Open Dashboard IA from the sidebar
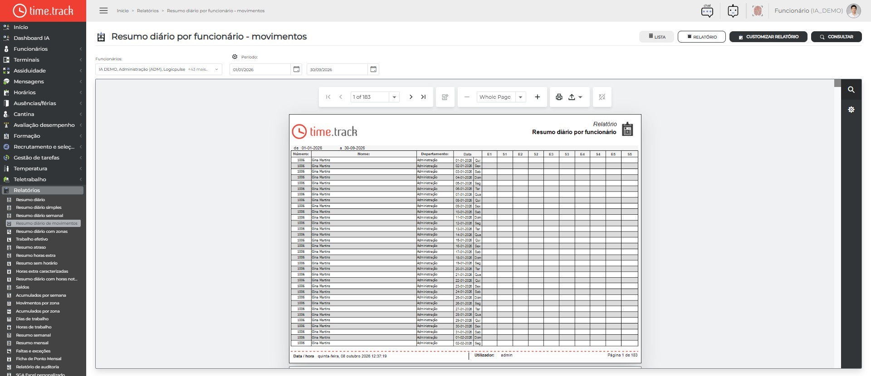The width and height of the screenshot is (871, 376). click(x=31, y=38)
